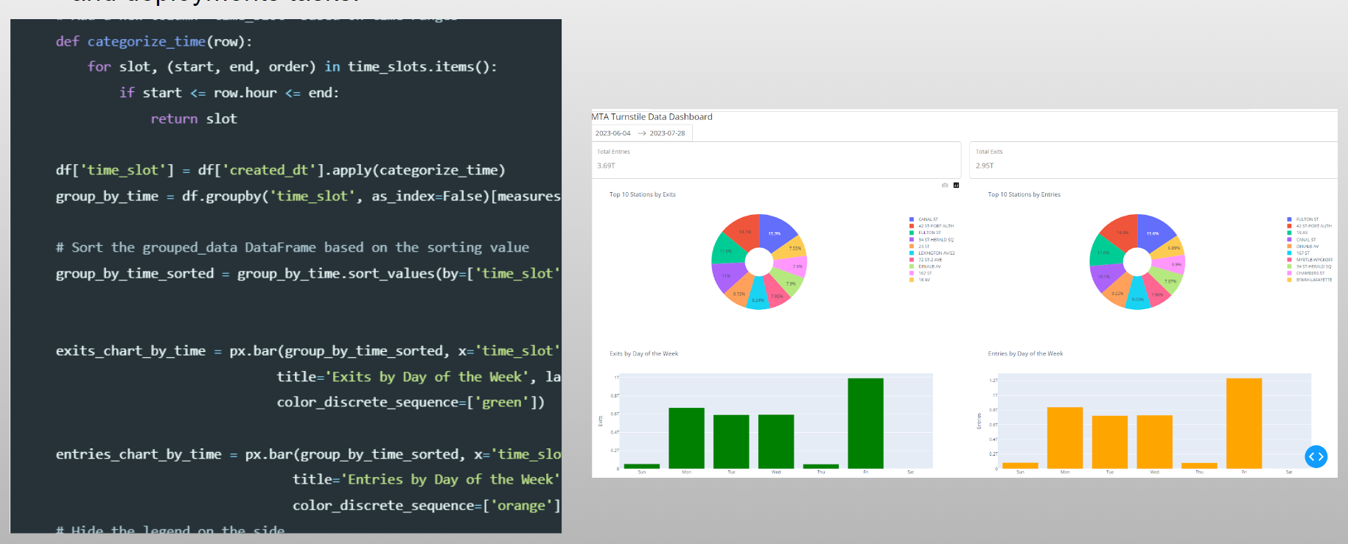Viewport: 1348px width, 544px height.
Task: Toggle FULTON ST in Exits pie legend
Action: 925,233
